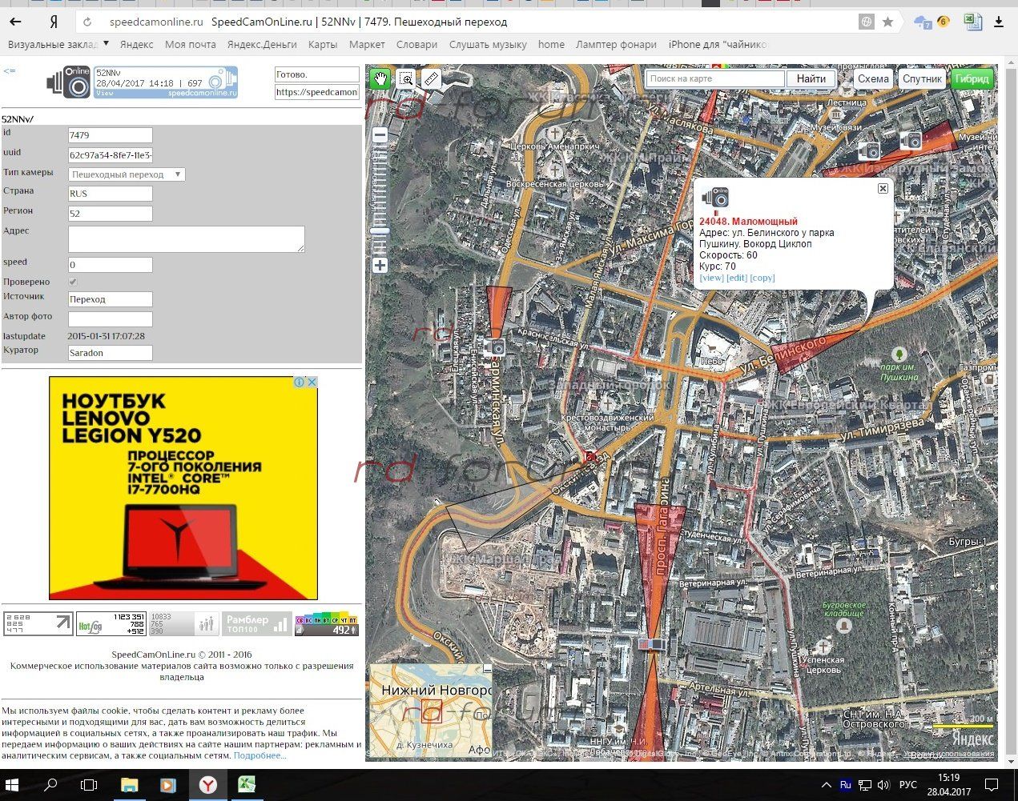Viewport: 1018px width, 801px height.
Task: Open the Карты bookmark
Action: click(323, 44)
